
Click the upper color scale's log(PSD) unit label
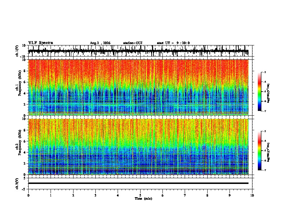(269, 93)
